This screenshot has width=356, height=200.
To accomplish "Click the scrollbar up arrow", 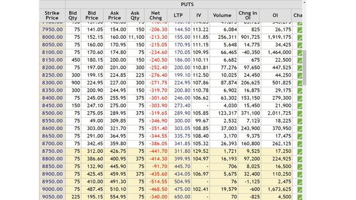I will click(x=304, y=2).
